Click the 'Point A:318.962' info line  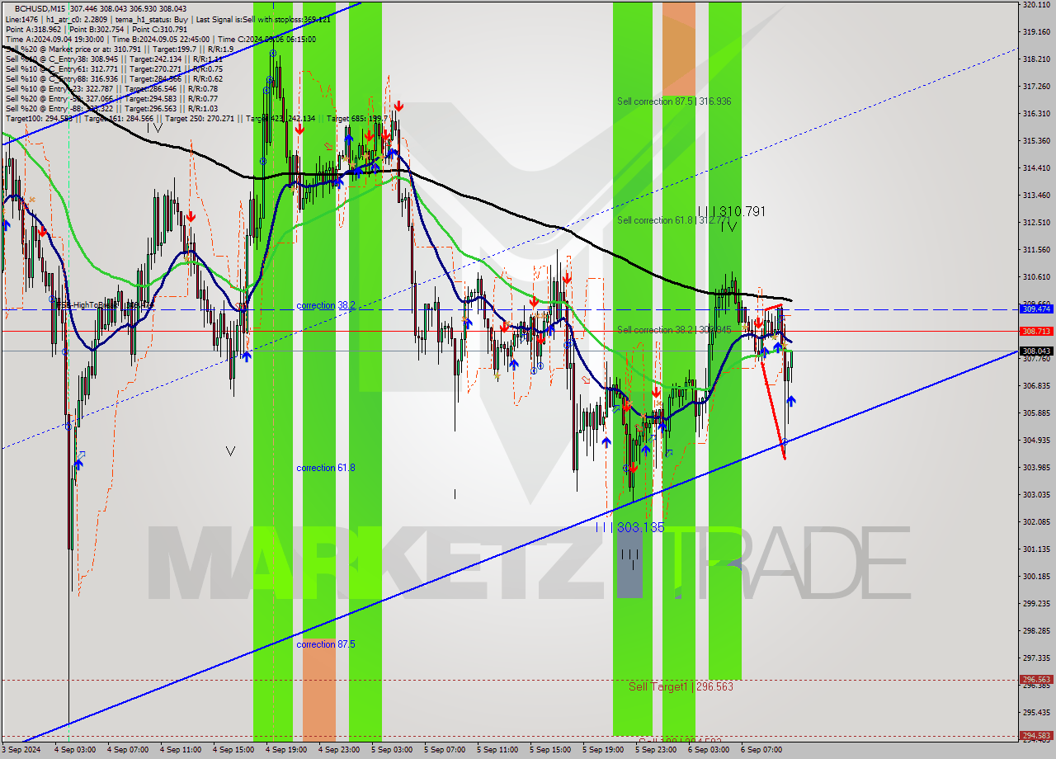pyautogui.click(x=97, y=28)
